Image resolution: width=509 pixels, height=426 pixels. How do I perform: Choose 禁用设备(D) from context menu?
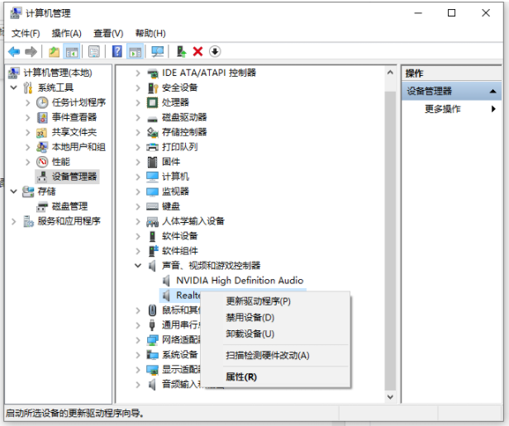[250, 317]
